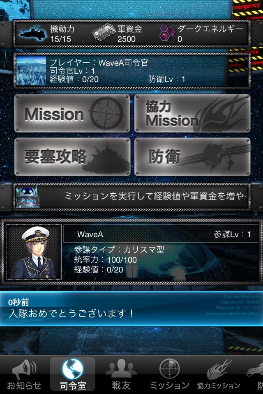263x394 pixels.
Task: Tap the 軍資金 money bills icon
Action: pyautogui.click(x=103, y=32)
